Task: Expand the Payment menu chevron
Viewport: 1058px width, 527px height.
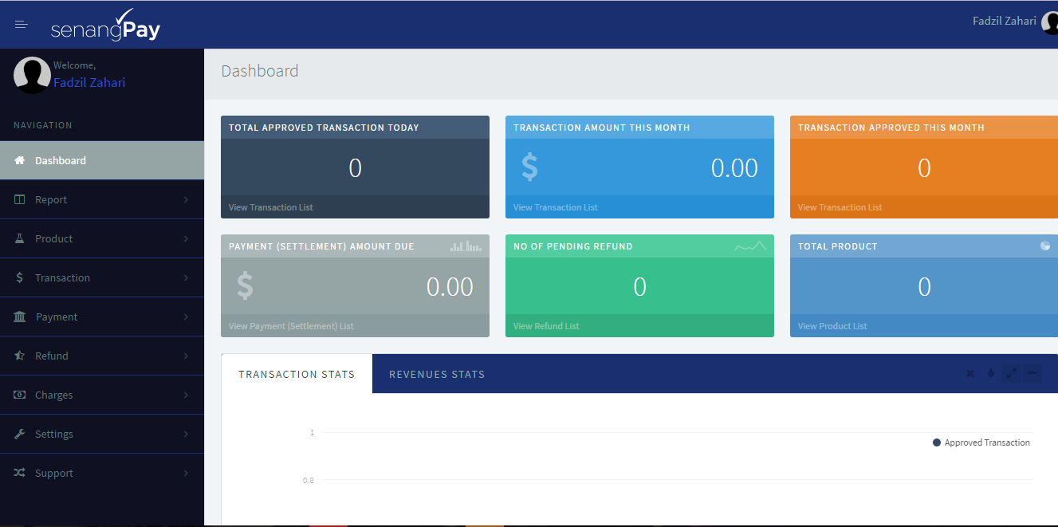Action: pos(186,317)
